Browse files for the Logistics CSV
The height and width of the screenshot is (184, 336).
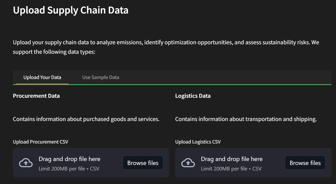coord(305,163)
